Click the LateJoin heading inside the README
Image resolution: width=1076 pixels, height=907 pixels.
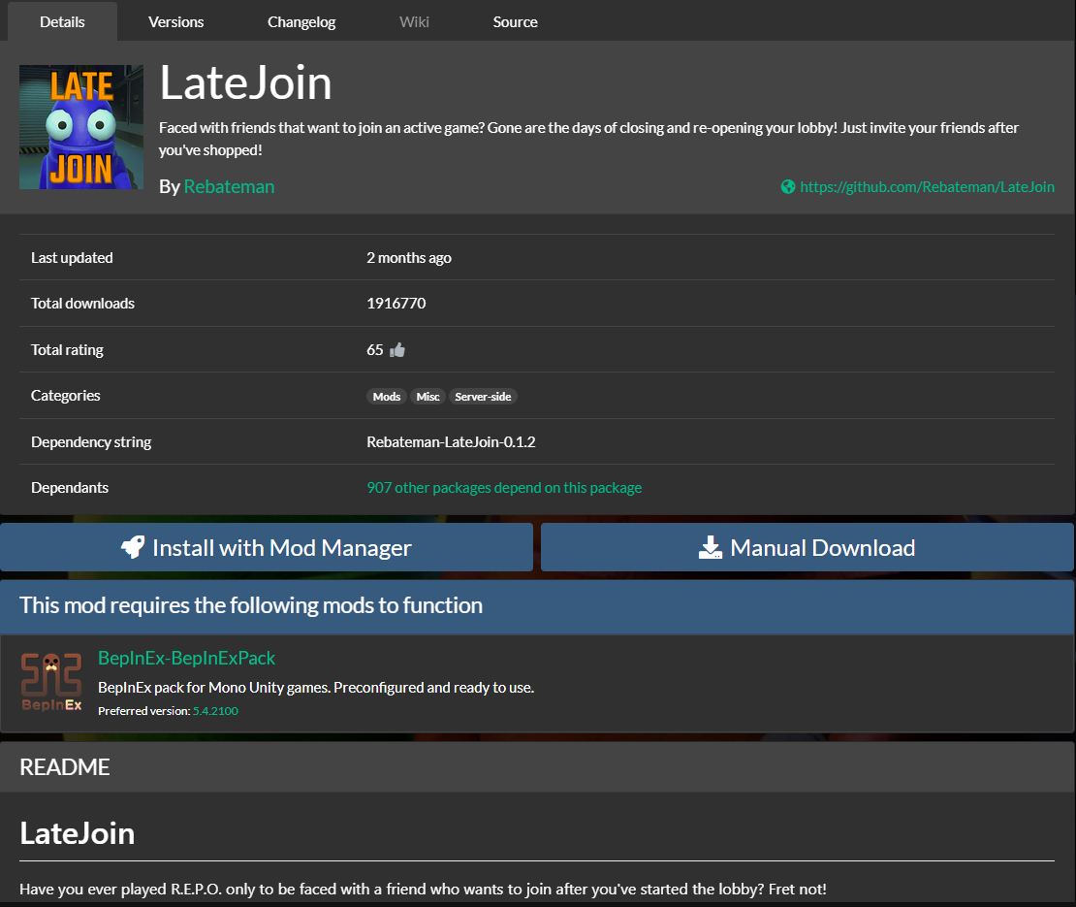click(77, 833)
